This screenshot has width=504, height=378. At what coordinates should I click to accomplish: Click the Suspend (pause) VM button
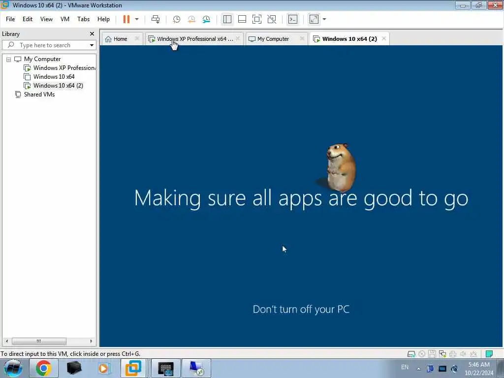coord(126,19)
